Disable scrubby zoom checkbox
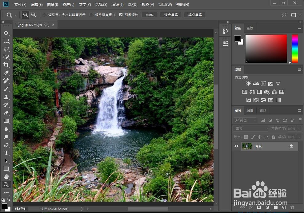The height and width of the screenshot is (213, 304). pyautogui.click(x=121, y=15)
